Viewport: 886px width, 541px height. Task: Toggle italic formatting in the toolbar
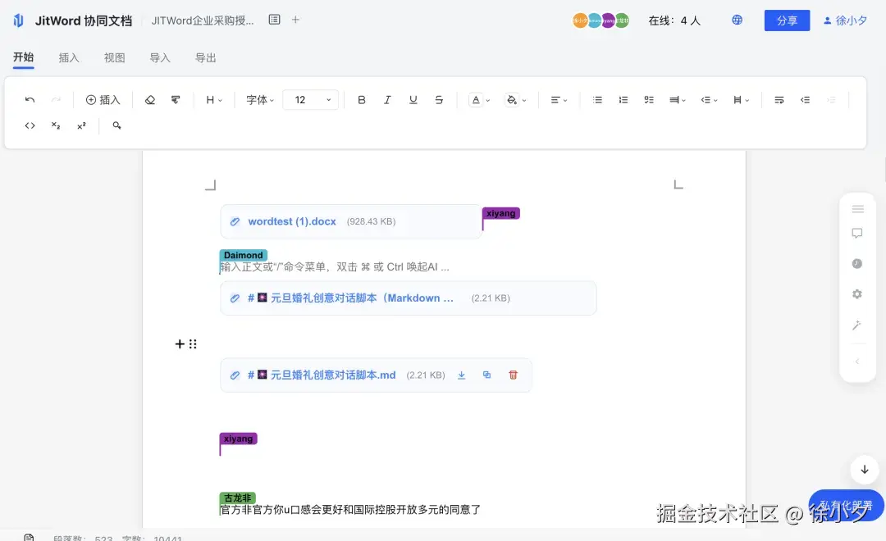pos(387,99)
